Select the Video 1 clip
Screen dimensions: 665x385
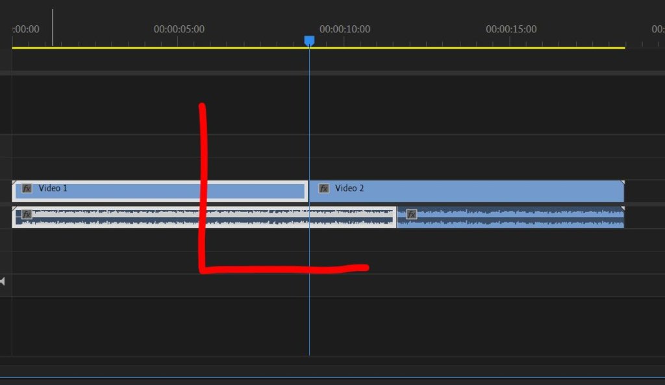click(x=160, y=191)
